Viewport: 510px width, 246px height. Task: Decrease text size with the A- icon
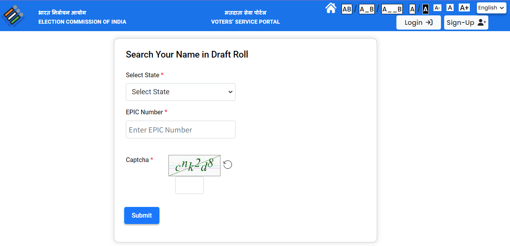pos(437,7)
